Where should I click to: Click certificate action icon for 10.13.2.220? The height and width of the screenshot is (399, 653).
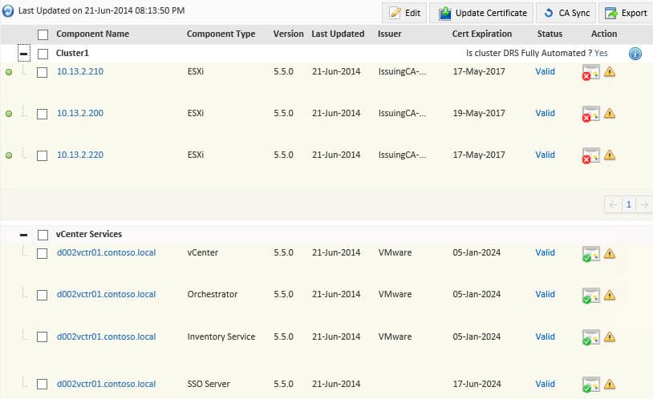(x=590, y=155)
